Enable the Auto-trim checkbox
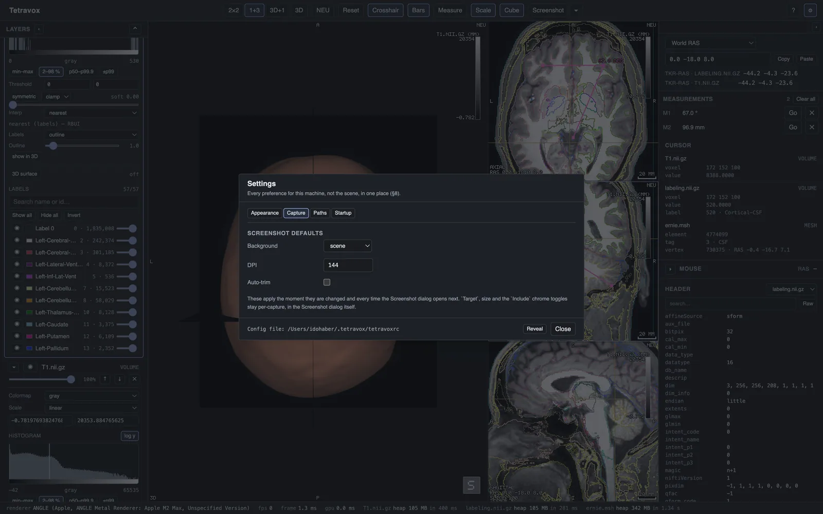The image size is (823, 514). tap(327, 282)
